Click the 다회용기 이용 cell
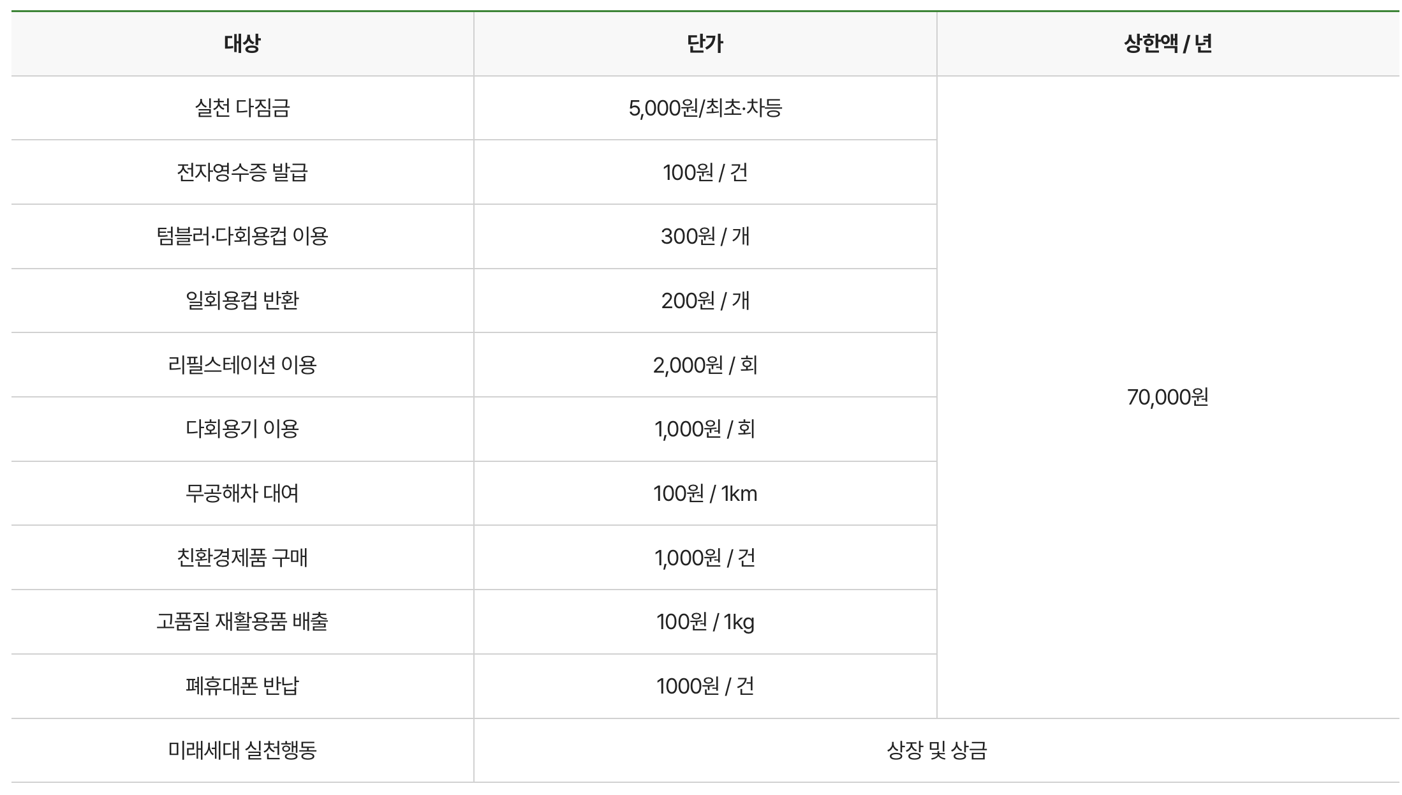Image resolution: width=1402 pixels, height=795 pixels. [x=242, y=429]
